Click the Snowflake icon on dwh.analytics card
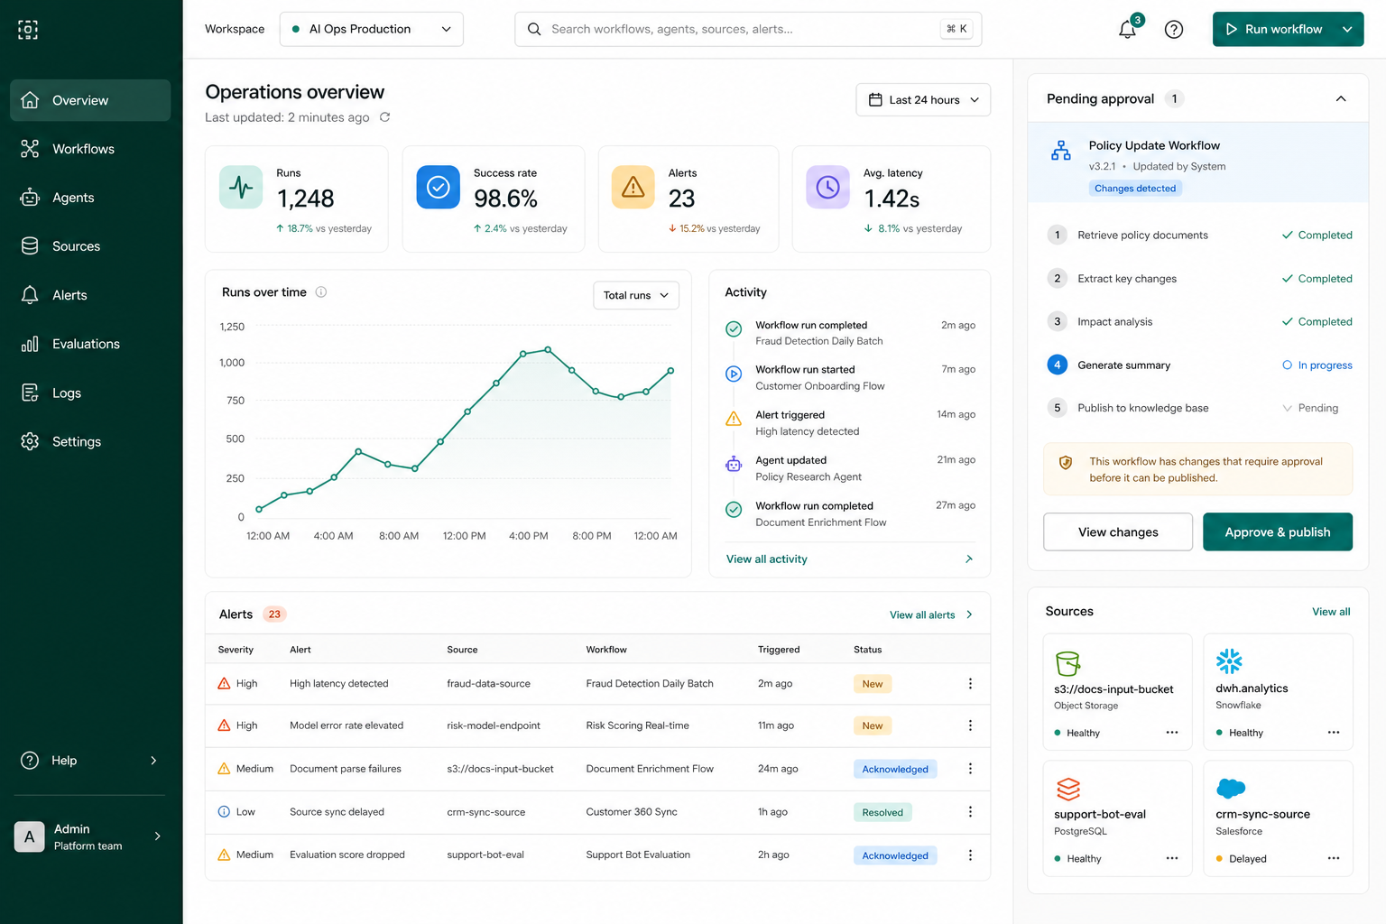 tap(1229, 661)
